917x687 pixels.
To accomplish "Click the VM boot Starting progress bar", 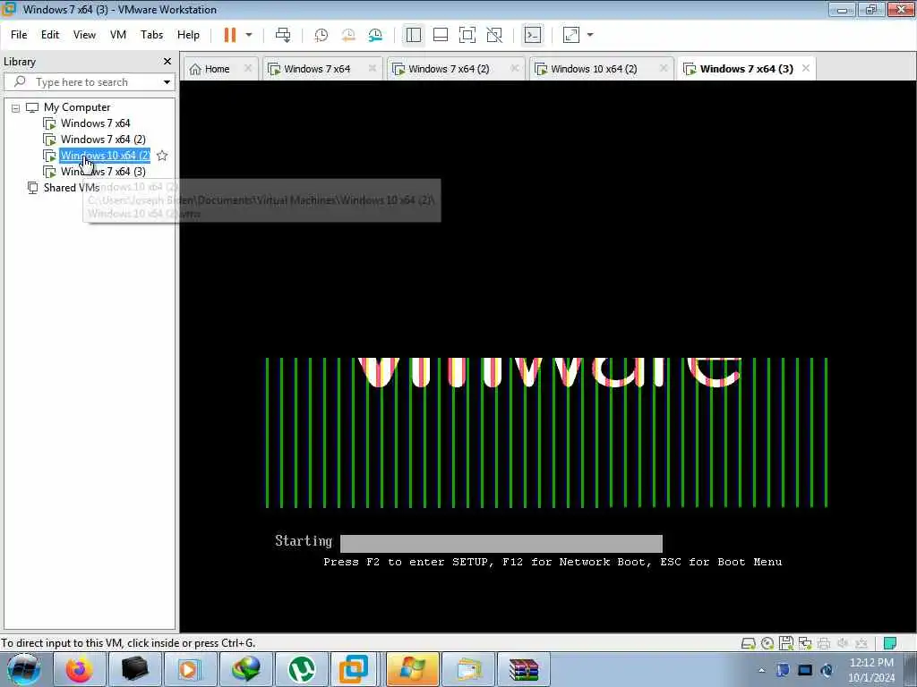I will tap(501, 543).
